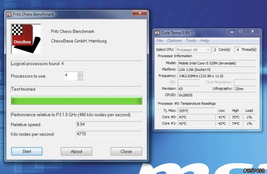Screen dimensions: 267x174
Task: Click the Revision value K0
Action: pyautogui.click(x=189, y=89)
